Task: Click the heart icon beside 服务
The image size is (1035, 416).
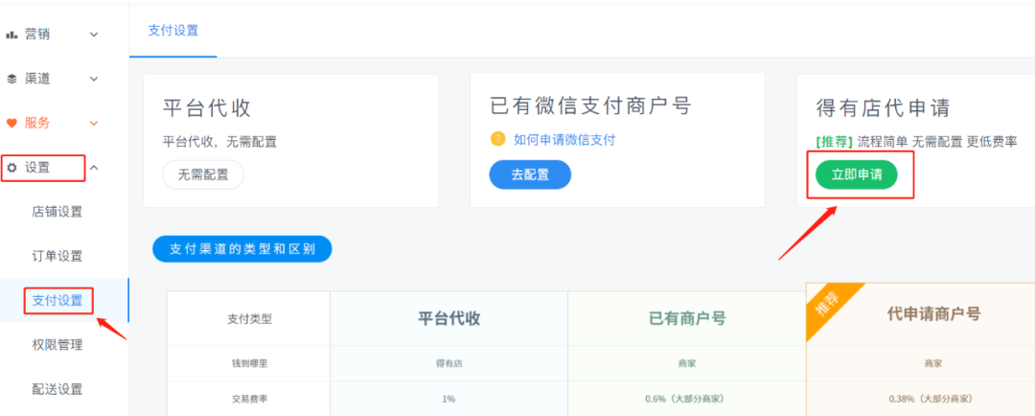Action: click(x=11, y=123)
